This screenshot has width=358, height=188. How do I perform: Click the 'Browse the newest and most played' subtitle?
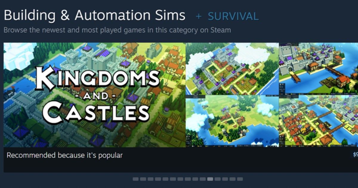[x=117, y=30]
